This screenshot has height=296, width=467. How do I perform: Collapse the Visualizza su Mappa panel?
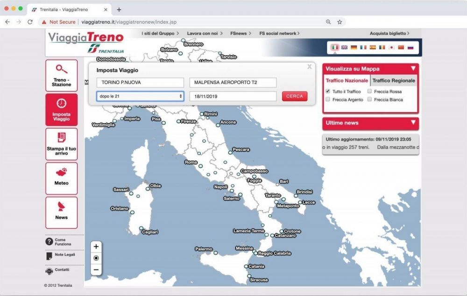[412, 68]
